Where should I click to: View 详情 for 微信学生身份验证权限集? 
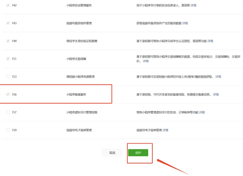210,41
